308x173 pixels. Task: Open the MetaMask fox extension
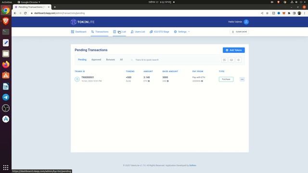[284, 13]
